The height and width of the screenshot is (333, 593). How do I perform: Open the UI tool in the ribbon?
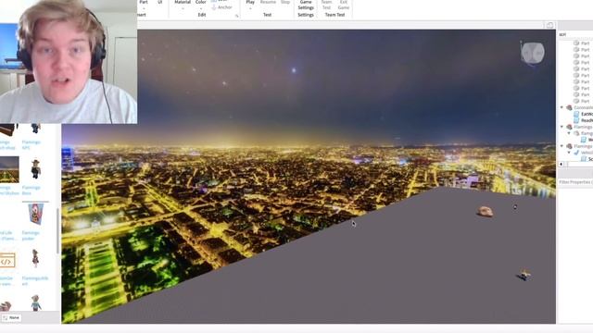160,3
